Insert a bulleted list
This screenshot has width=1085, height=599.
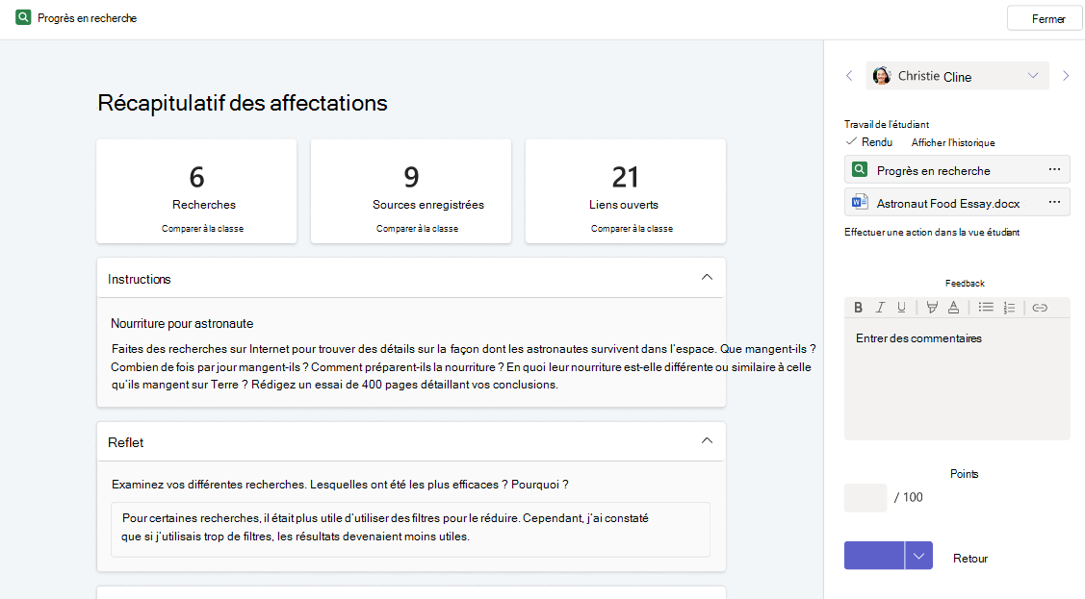tap(986, 308)
